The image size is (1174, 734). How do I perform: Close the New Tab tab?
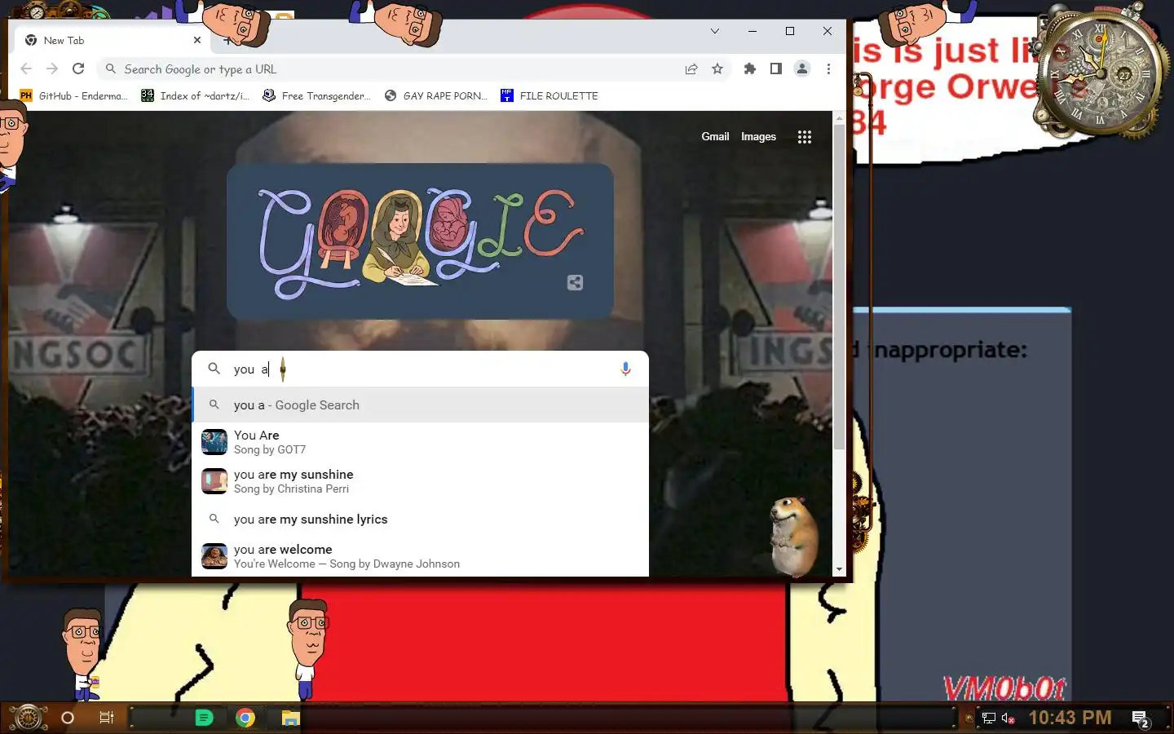(197, 40)
